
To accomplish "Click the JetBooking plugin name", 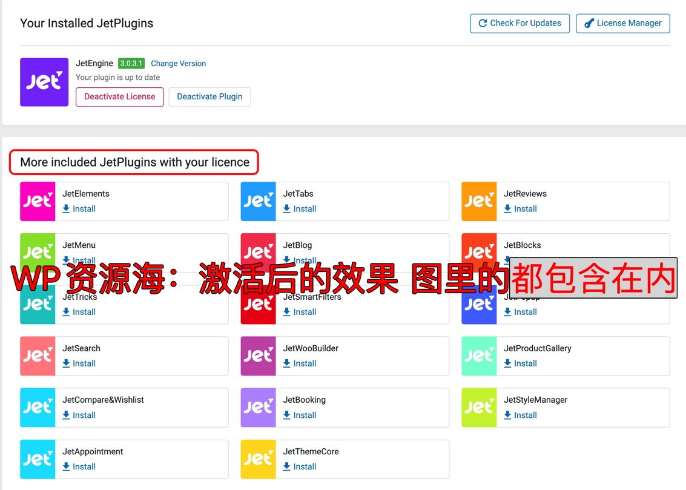I will [x=305, y=400].
